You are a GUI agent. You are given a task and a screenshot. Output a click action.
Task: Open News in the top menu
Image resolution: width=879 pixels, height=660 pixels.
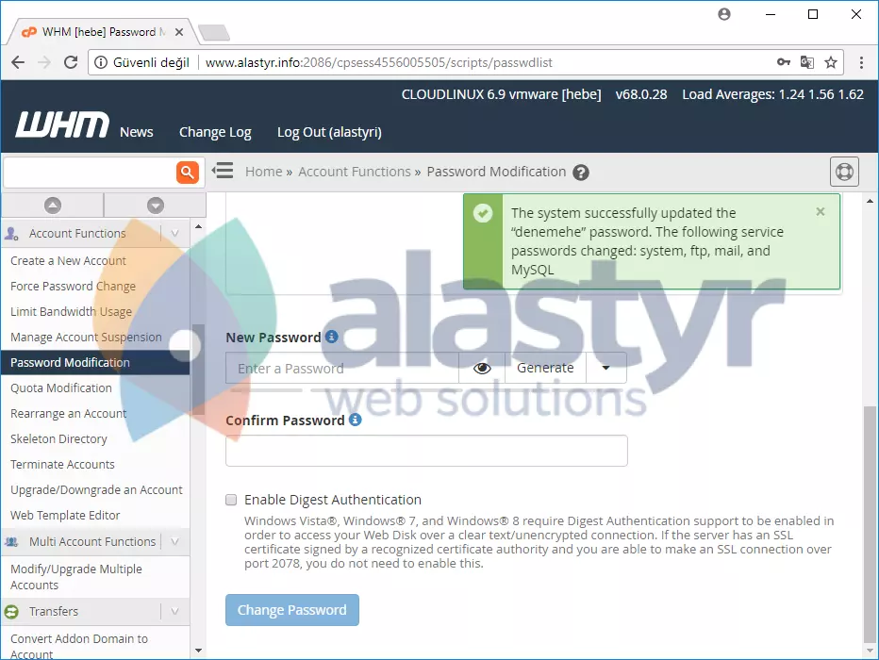point(136,132)
